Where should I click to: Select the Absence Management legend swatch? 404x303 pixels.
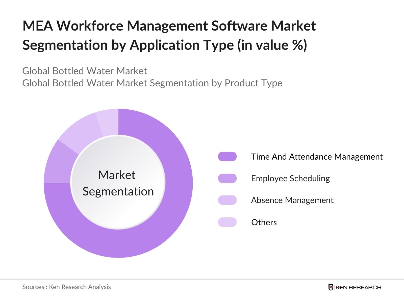(x=228, y=200)
